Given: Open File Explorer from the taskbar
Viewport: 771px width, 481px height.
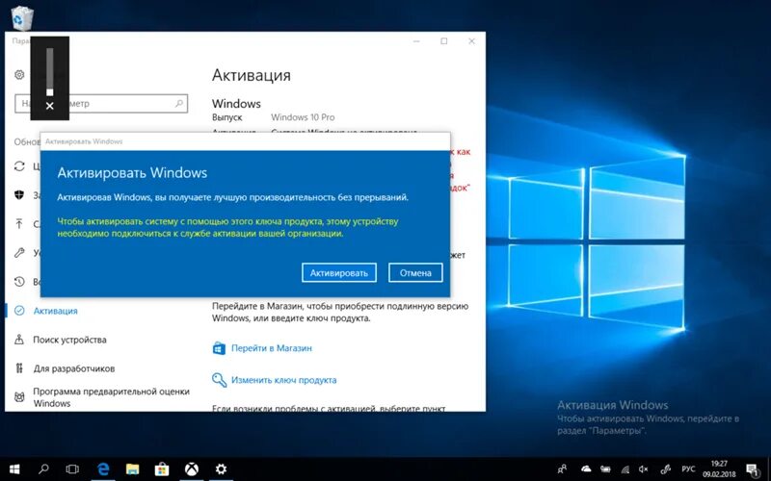Looking at the screenshot, I should click(132, 469).
